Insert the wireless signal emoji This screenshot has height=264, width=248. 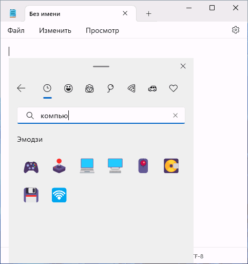59,195
